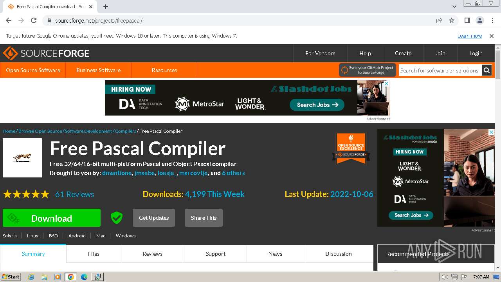Close the top banner ad
The width and height of the screenshot is (501, 282).
[387, 83]
